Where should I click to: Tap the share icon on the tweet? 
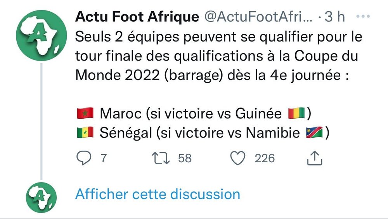tap(315, 158)
